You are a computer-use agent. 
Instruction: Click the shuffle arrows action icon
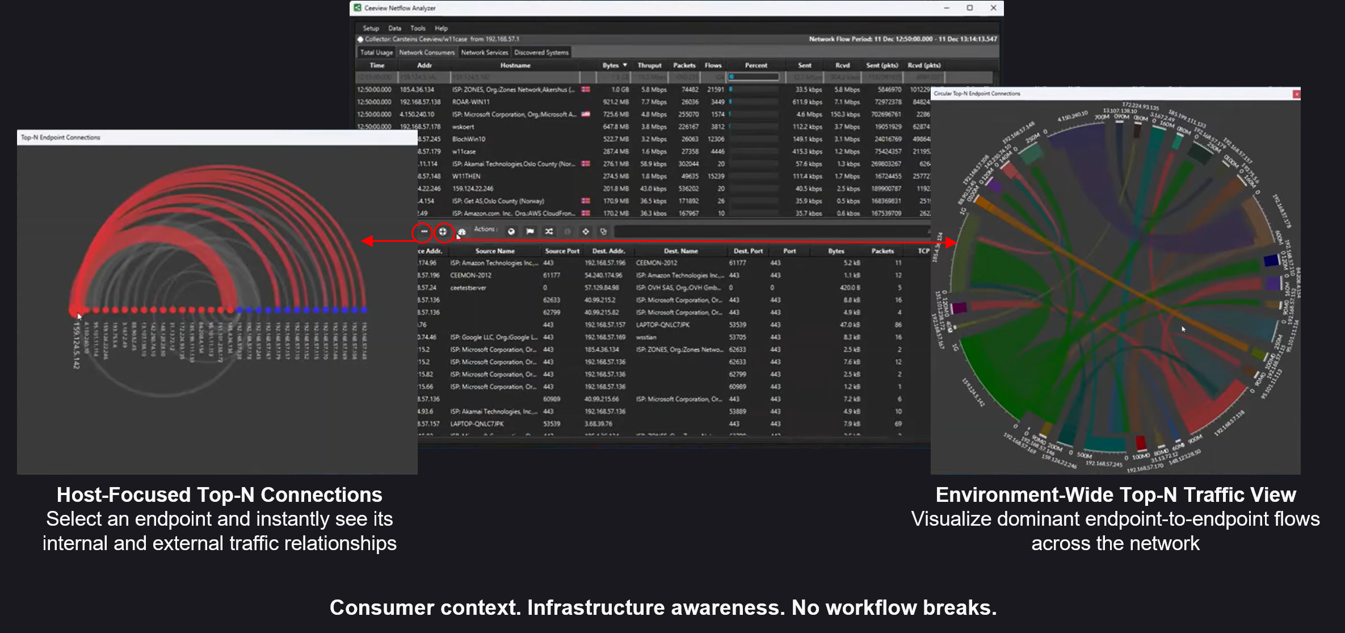click(x=549, y=232)
